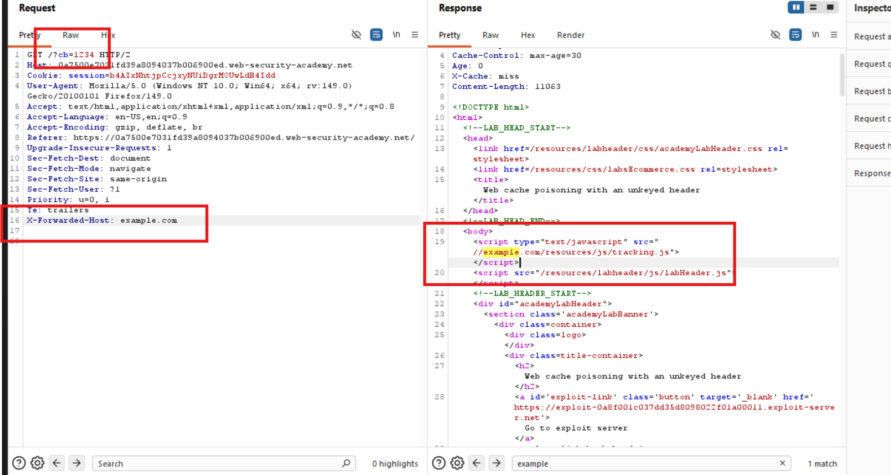Select the Request Hex tab
Image resolution: width=891 pixels, height=475 pixels.
[x=108, y=35]
